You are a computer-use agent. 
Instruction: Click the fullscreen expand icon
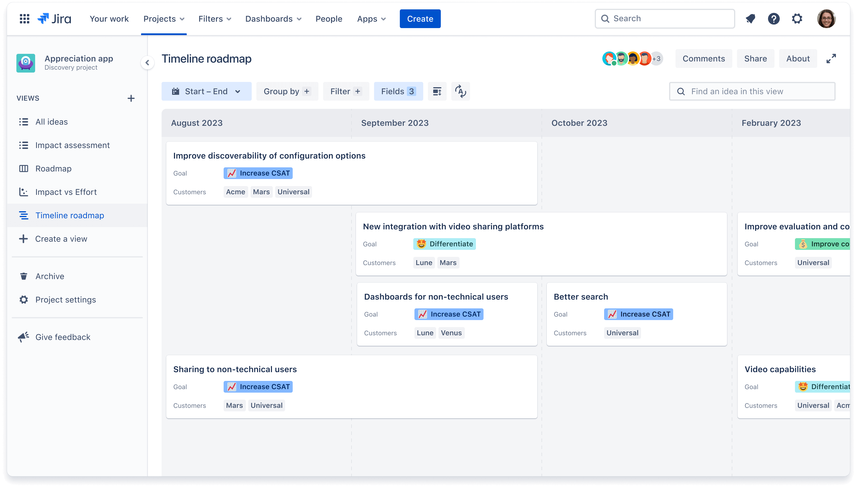coord(832,58)
